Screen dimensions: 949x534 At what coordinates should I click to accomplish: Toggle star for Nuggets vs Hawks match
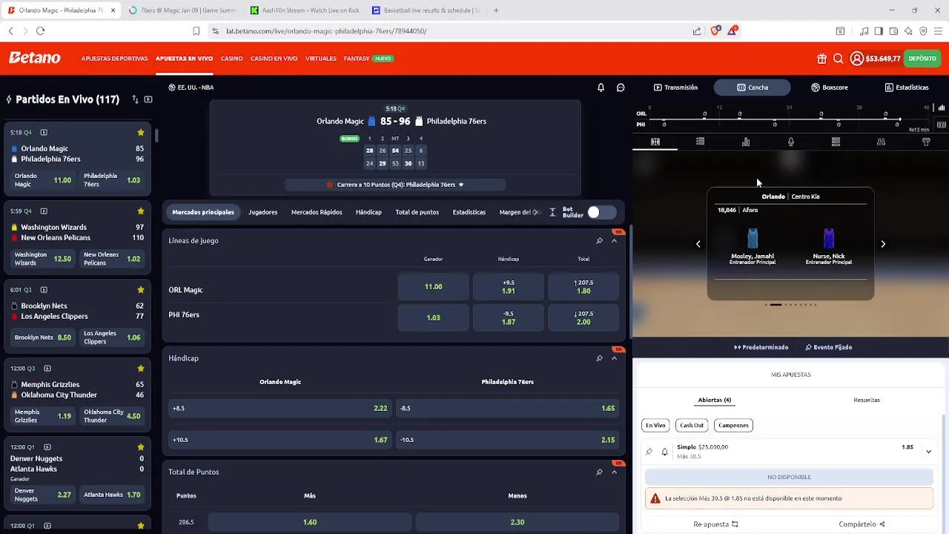141,447
